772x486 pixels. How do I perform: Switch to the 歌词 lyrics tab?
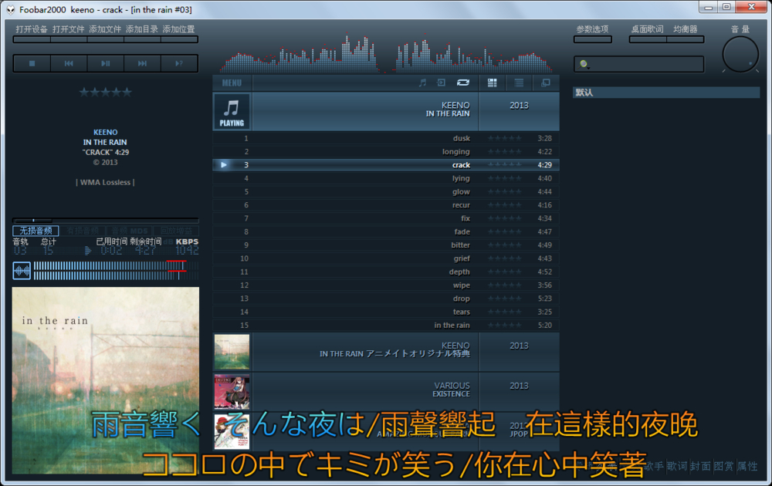[x=677, y=466]
